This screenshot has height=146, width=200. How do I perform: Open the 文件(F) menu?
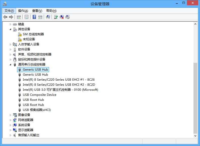click(x=9, y=11)
